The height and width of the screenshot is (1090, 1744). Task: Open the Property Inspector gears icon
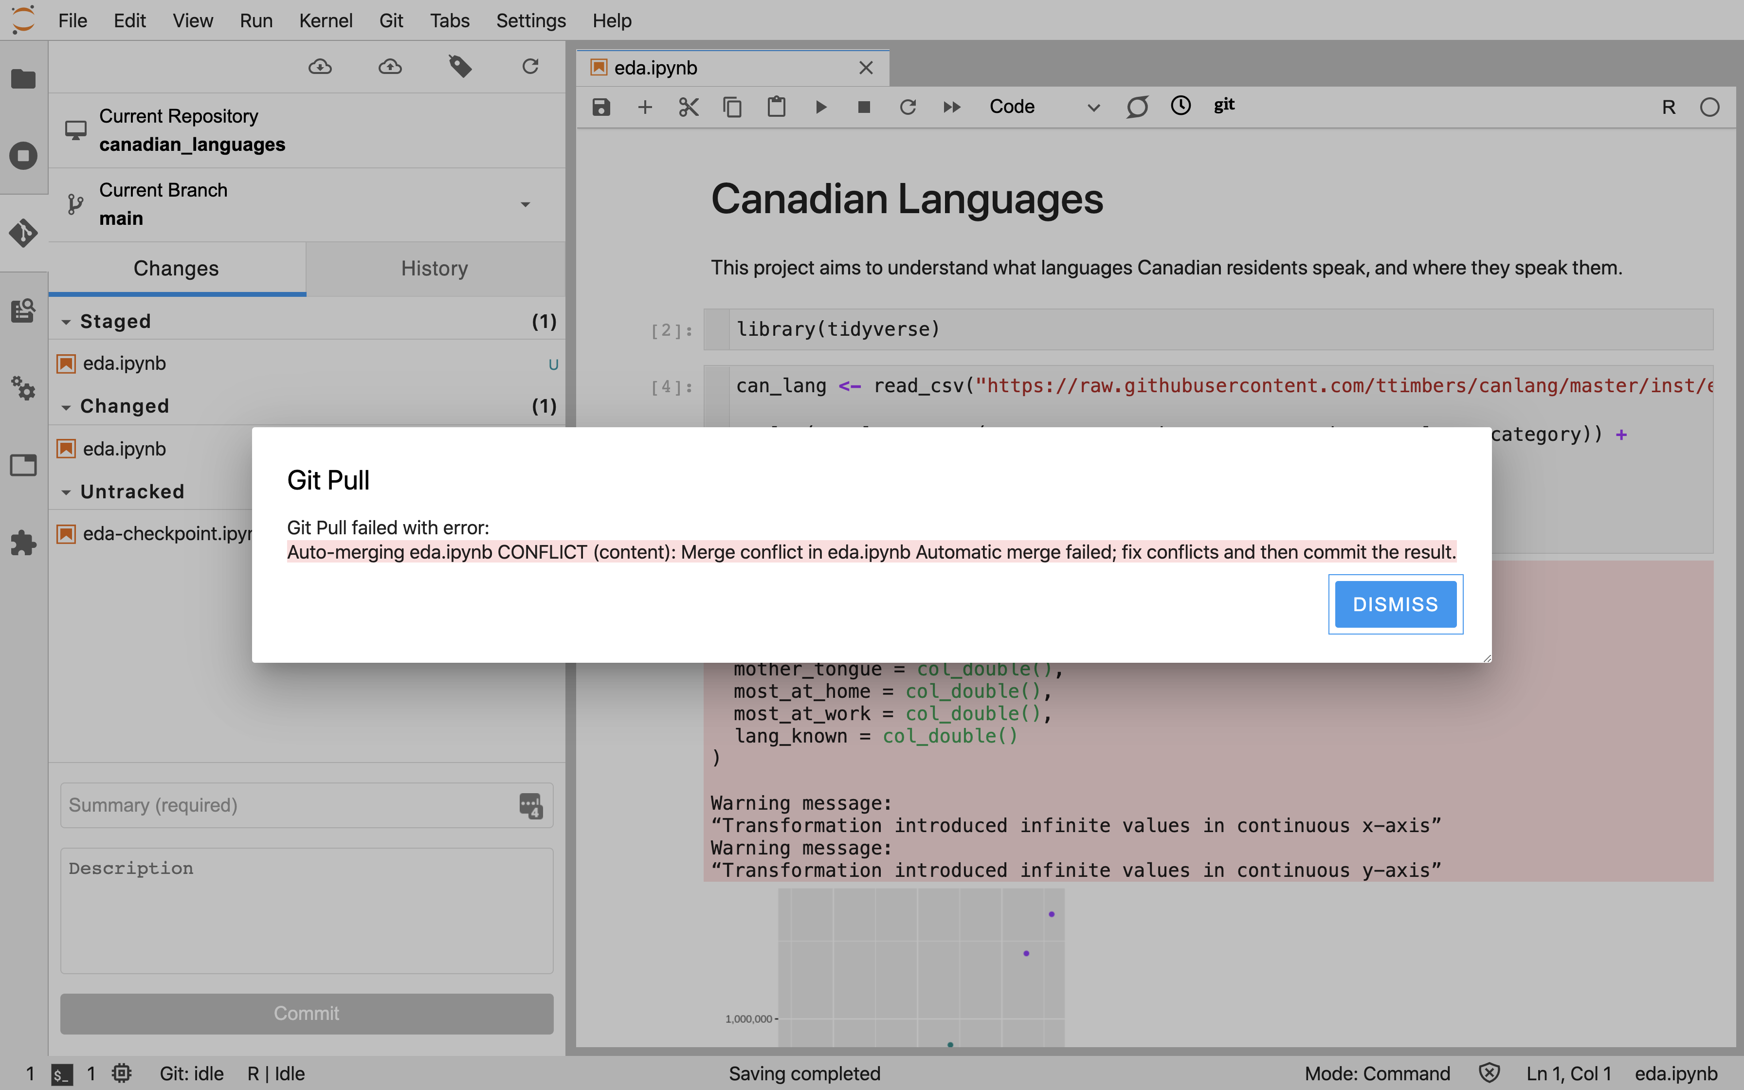[24, 388]
